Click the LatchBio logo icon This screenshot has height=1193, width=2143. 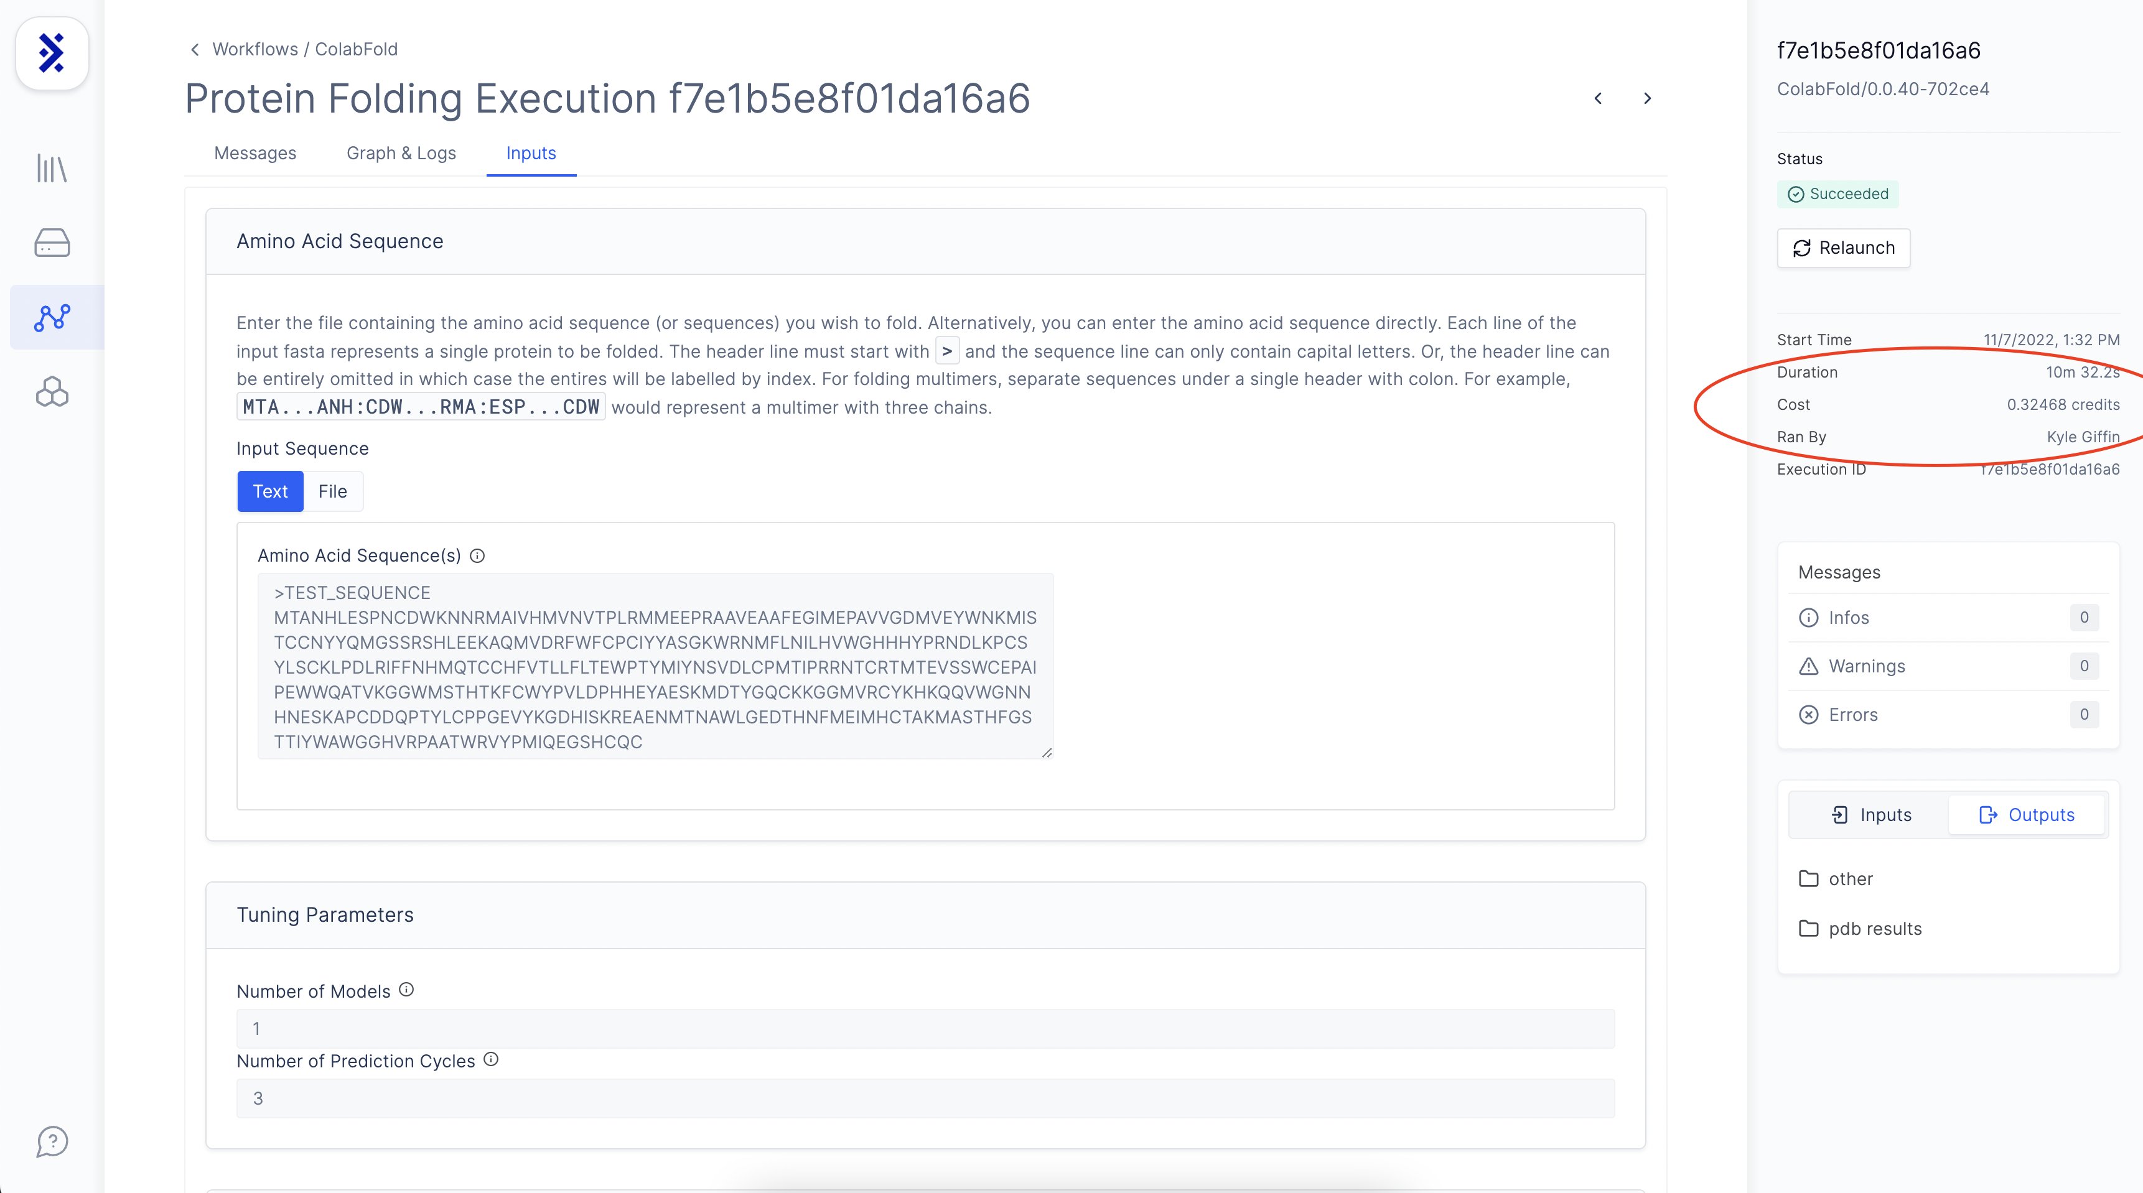tap(52, 53)
